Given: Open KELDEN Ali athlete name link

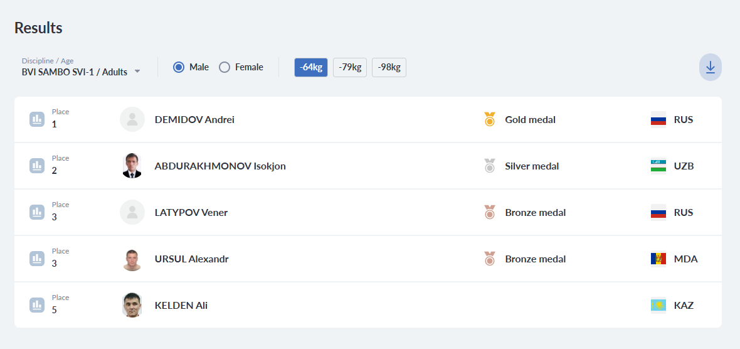Looking at the screenshot, I should pyautogui.click(x=181, y=306).
